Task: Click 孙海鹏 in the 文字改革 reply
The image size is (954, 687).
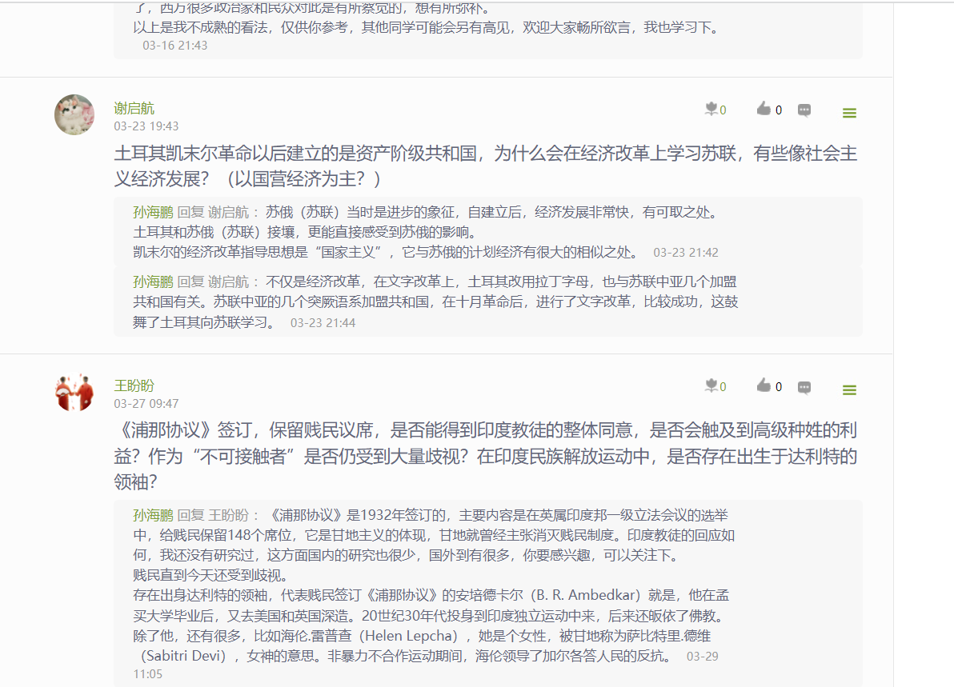Action: coord(153,282)
